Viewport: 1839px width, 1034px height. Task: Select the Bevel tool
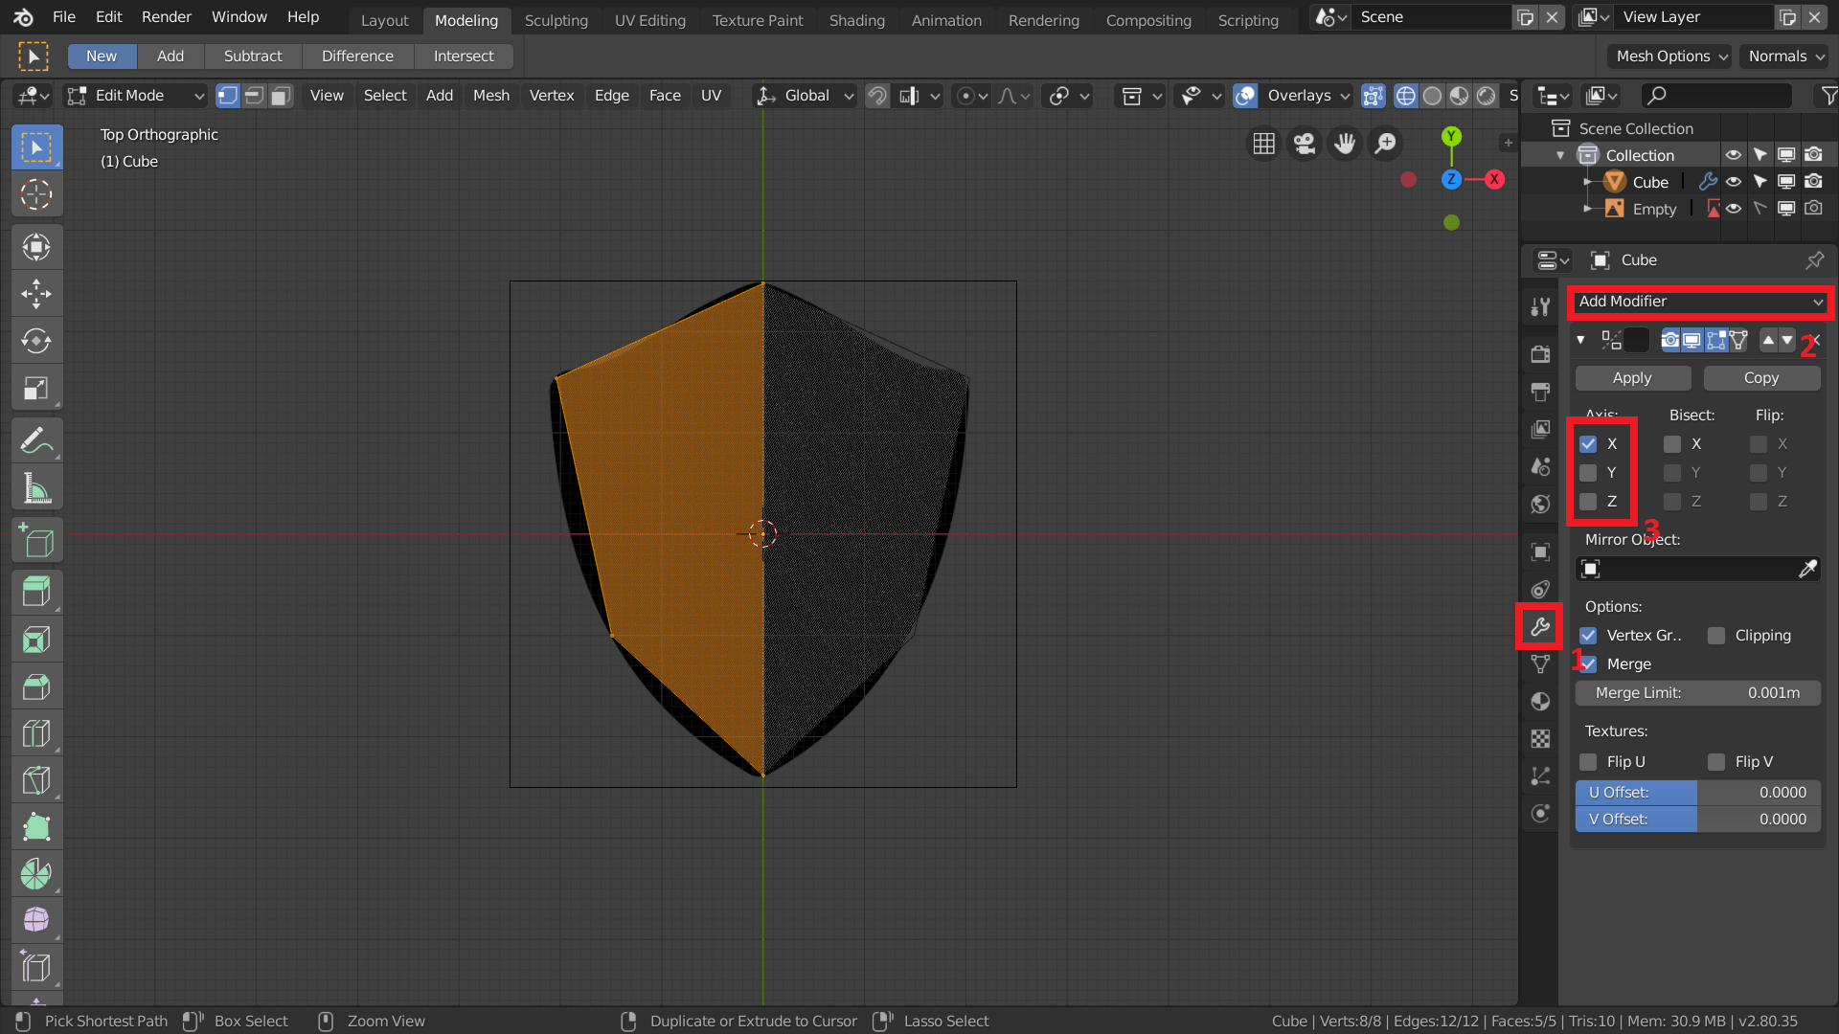[36, 686]
